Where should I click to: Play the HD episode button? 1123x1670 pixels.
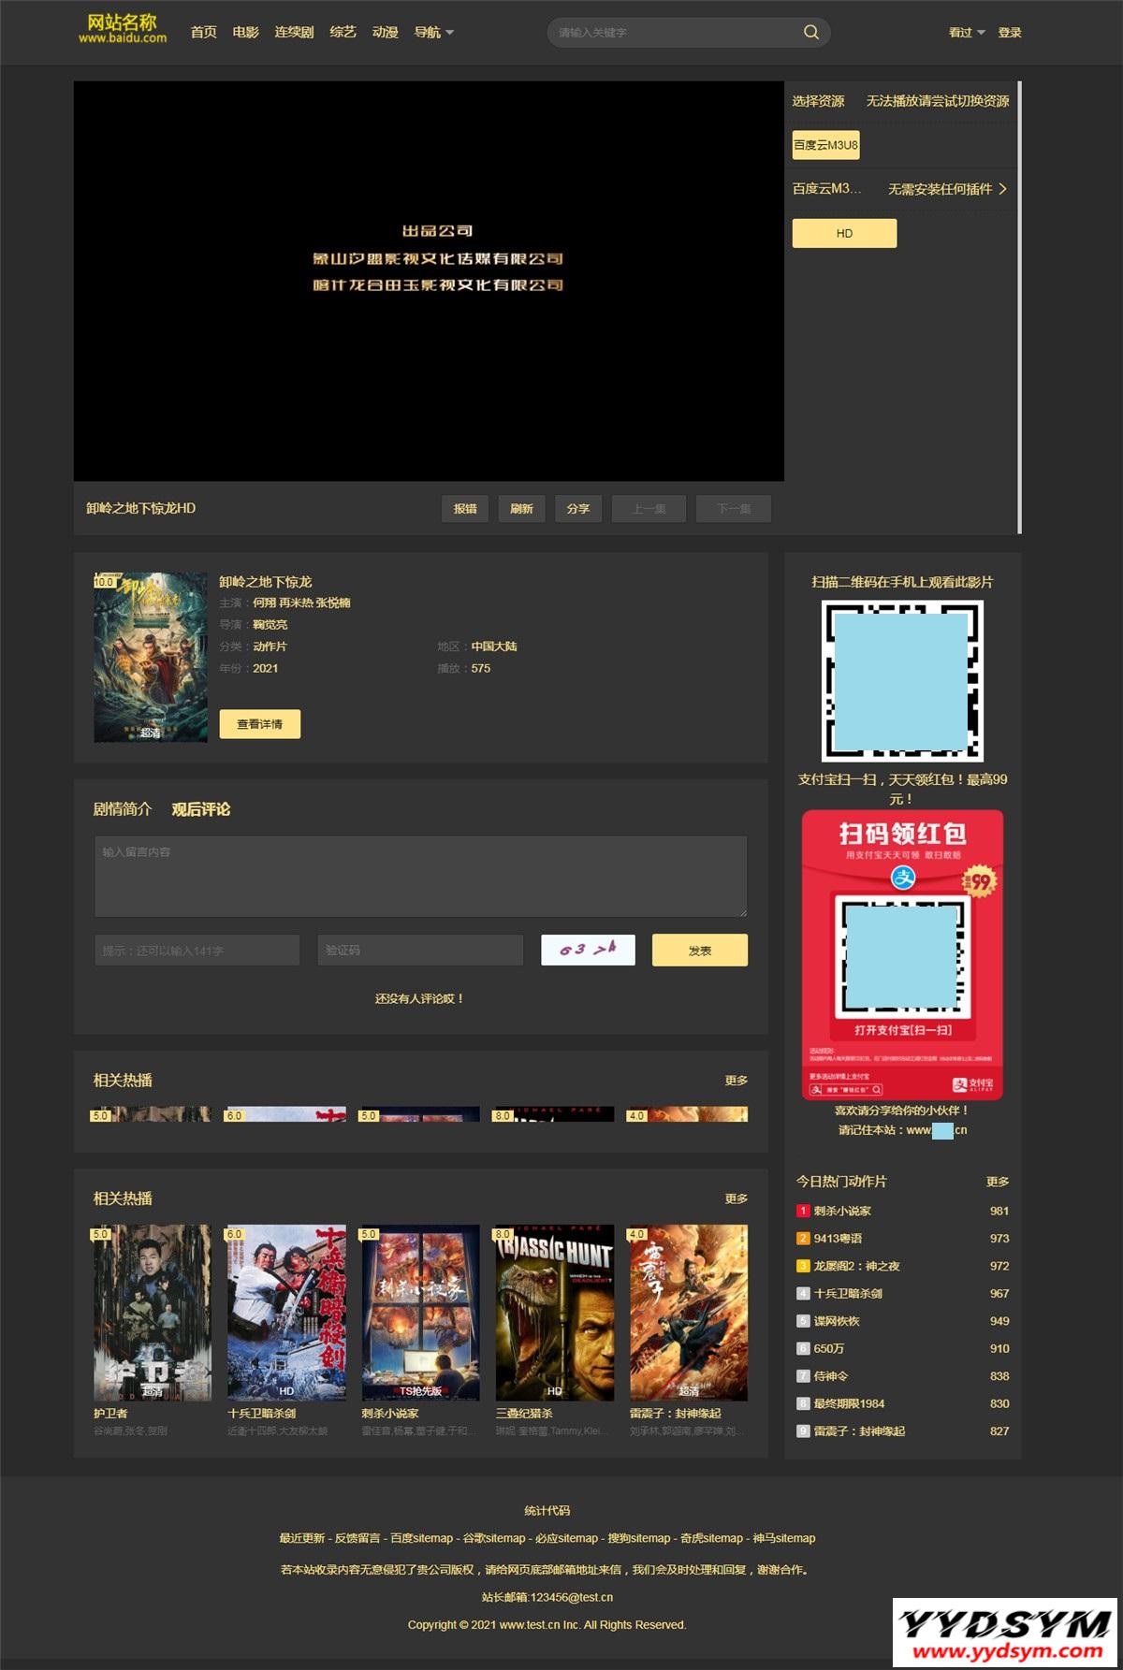point(844,233)
